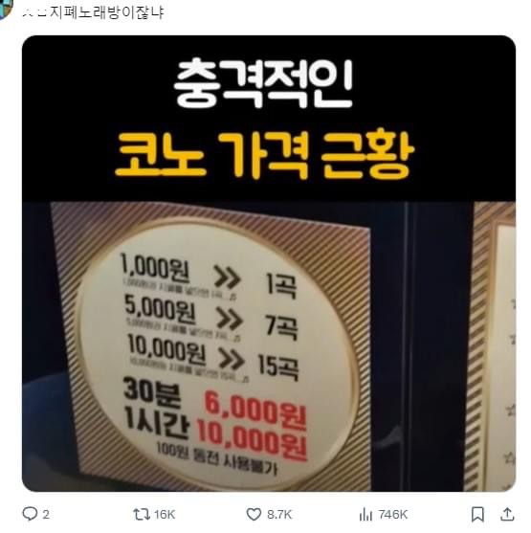Click the red 6,000원 price text

pos(255,411)
